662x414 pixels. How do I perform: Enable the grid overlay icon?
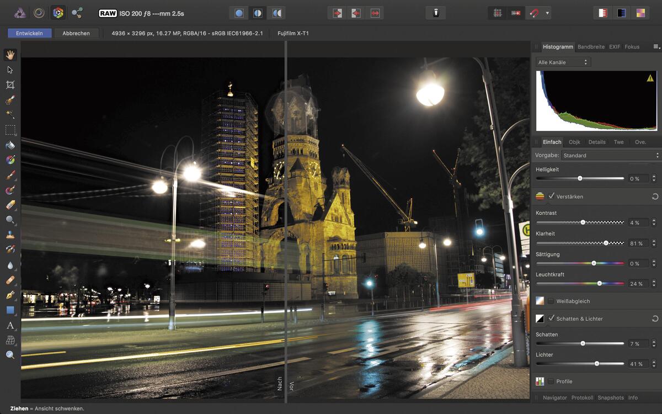click(x=496, y=12)
